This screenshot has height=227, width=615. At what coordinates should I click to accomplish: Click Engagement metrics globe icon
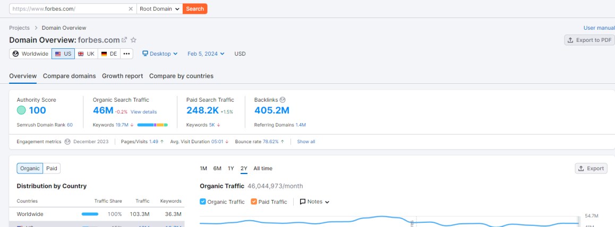pyautogui.click(x=67, y=142)
